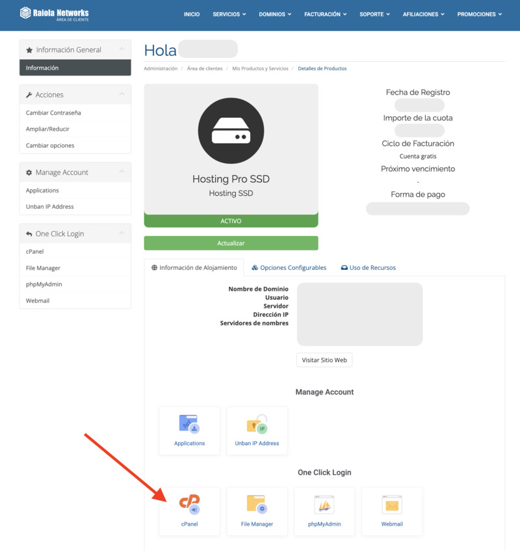The image size is (520, 551).
Task: Click the gear icon beside Manage Account
Action: click(29, 172)
